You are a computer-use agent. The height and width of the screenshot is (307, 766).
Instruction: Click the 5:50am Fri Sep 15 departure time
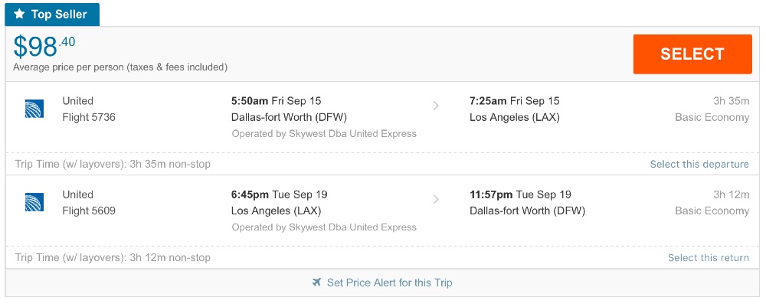[x=277, y=100]
